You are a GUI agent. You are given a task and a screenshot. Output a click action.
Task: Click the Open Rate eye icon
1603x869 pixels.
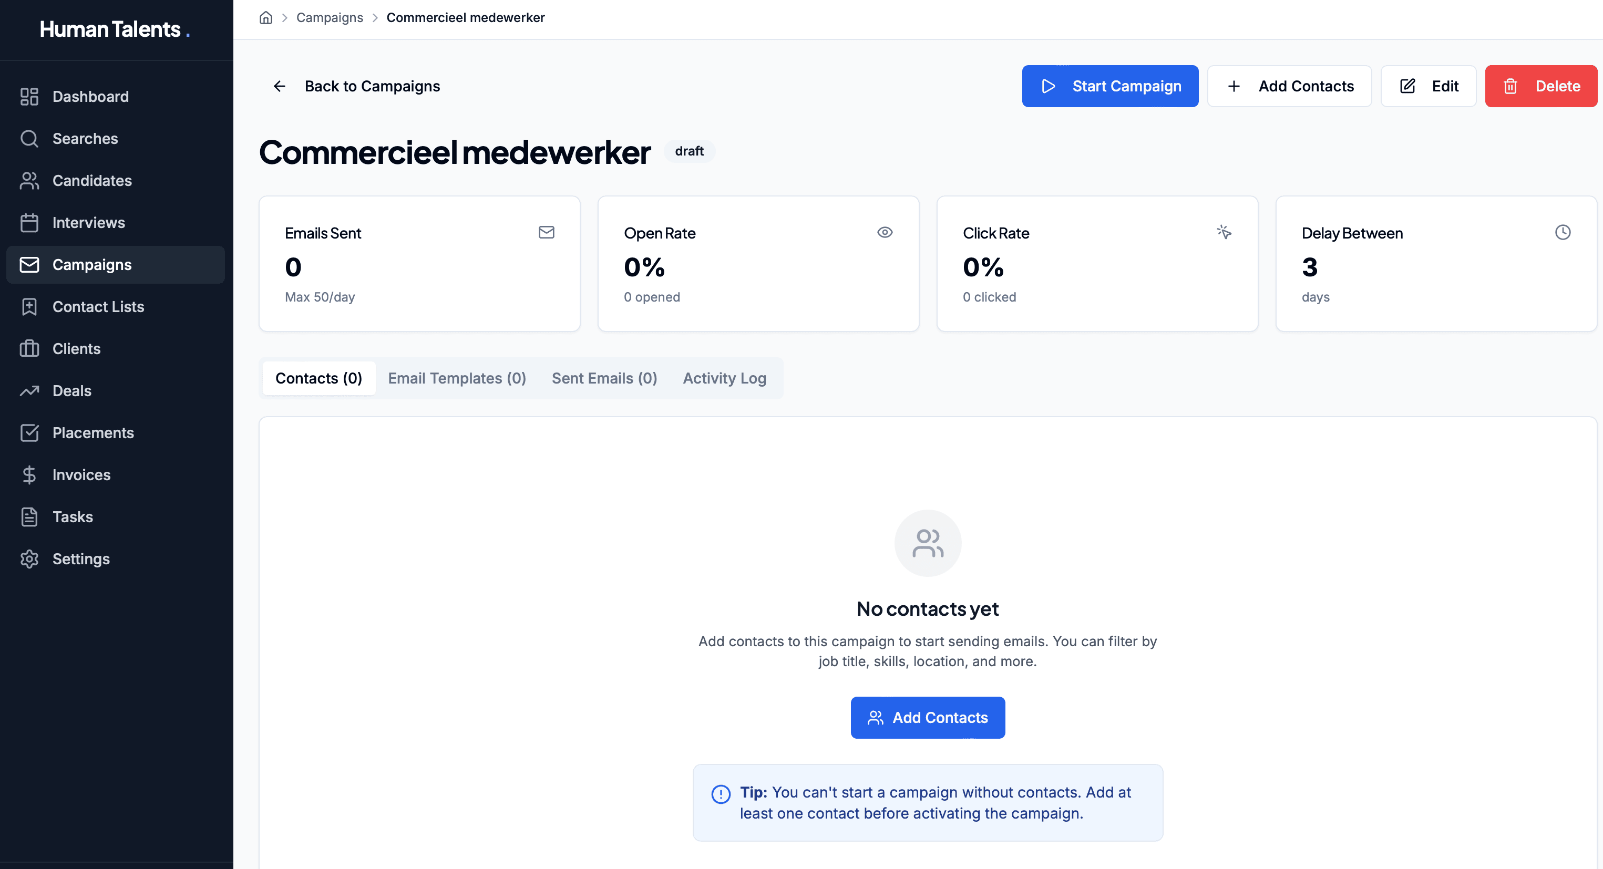[x=886, y=232]
